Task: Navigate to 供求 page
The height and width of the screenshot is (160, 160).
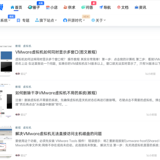Action: pos(72,8)
